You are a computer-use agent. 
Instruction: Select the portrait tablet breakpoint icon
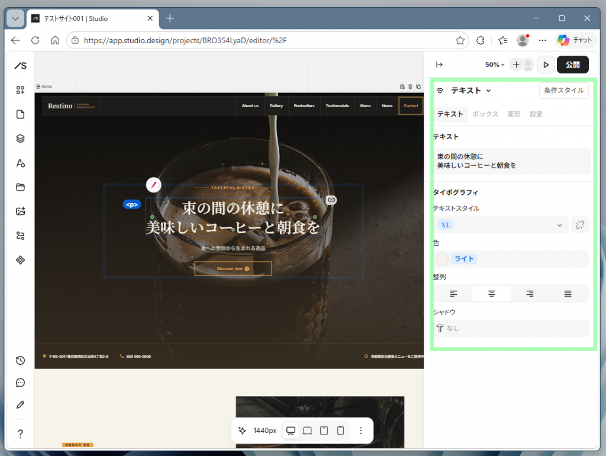click(x=324, y=431)
